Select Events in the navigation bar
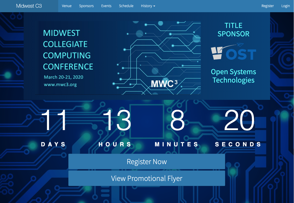Screen dimensions: 294x203 [x=106, y=6]
